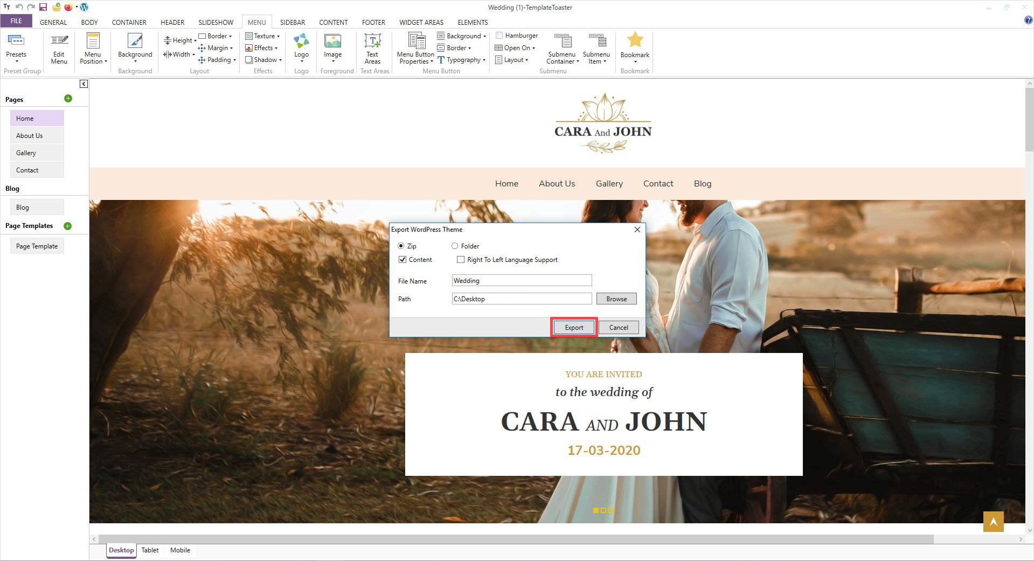The image size is (1034, 561).
Task: Select the Folder radio button
Action: click(x=455, y=246)
